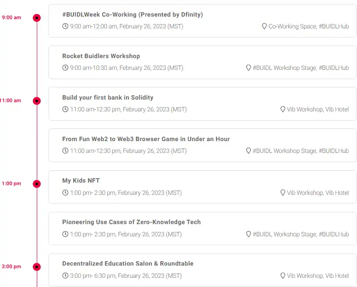This screenshot has width=357, height=287.
Task: Open From Fun Web2 to Web3 Browser Game
Action: click(146, 139)
